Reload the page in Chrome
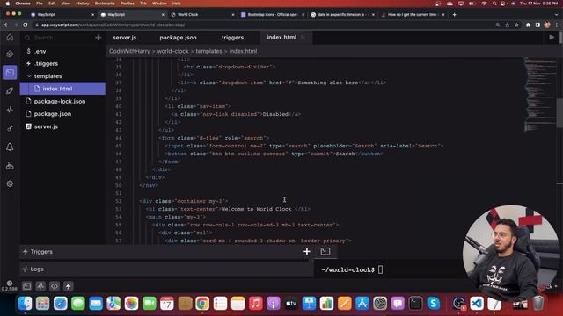563x316 pixels. pos(26,25)
